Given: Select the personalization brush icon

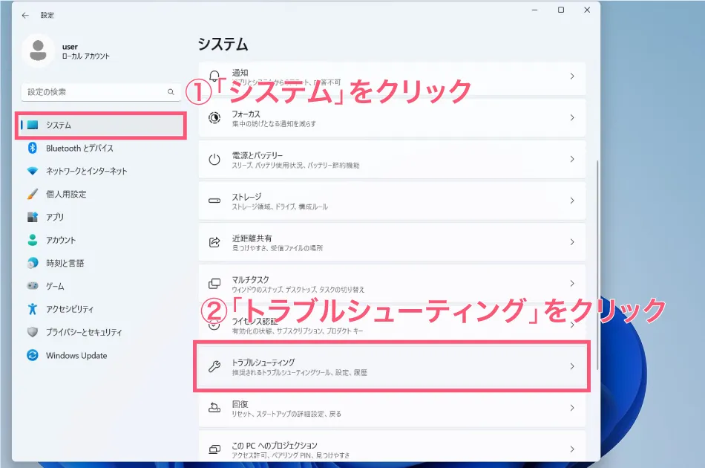Looking at the screenshot, I should (x=31, y=194).
